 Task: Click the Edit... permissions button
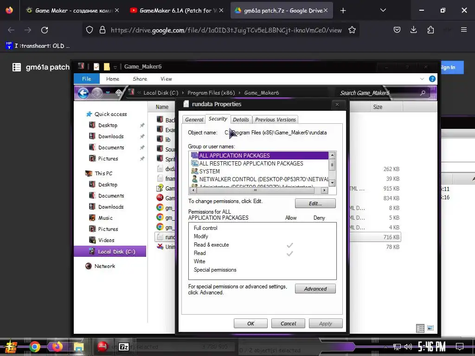315,203
